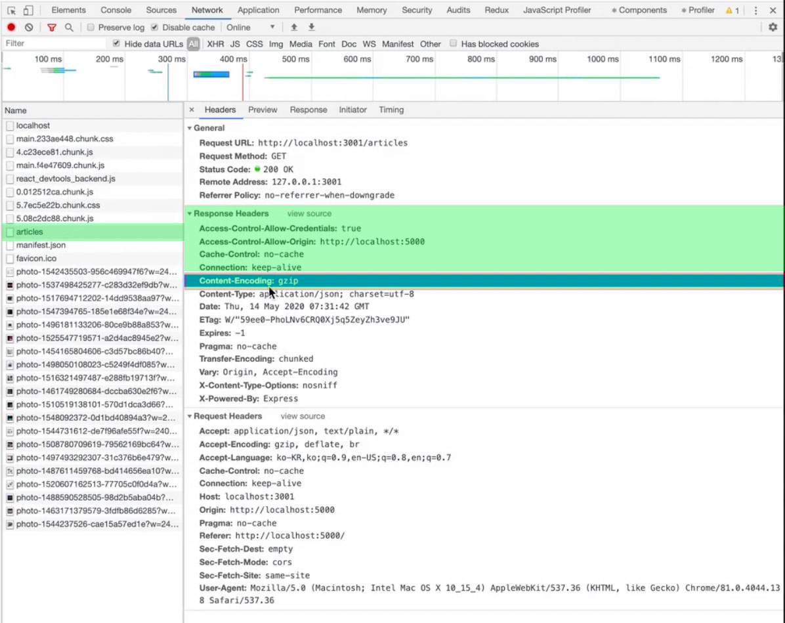Clear the network log
Image resolution: width=785 pixels, height=623 pixels.
(x=29, y=27)
